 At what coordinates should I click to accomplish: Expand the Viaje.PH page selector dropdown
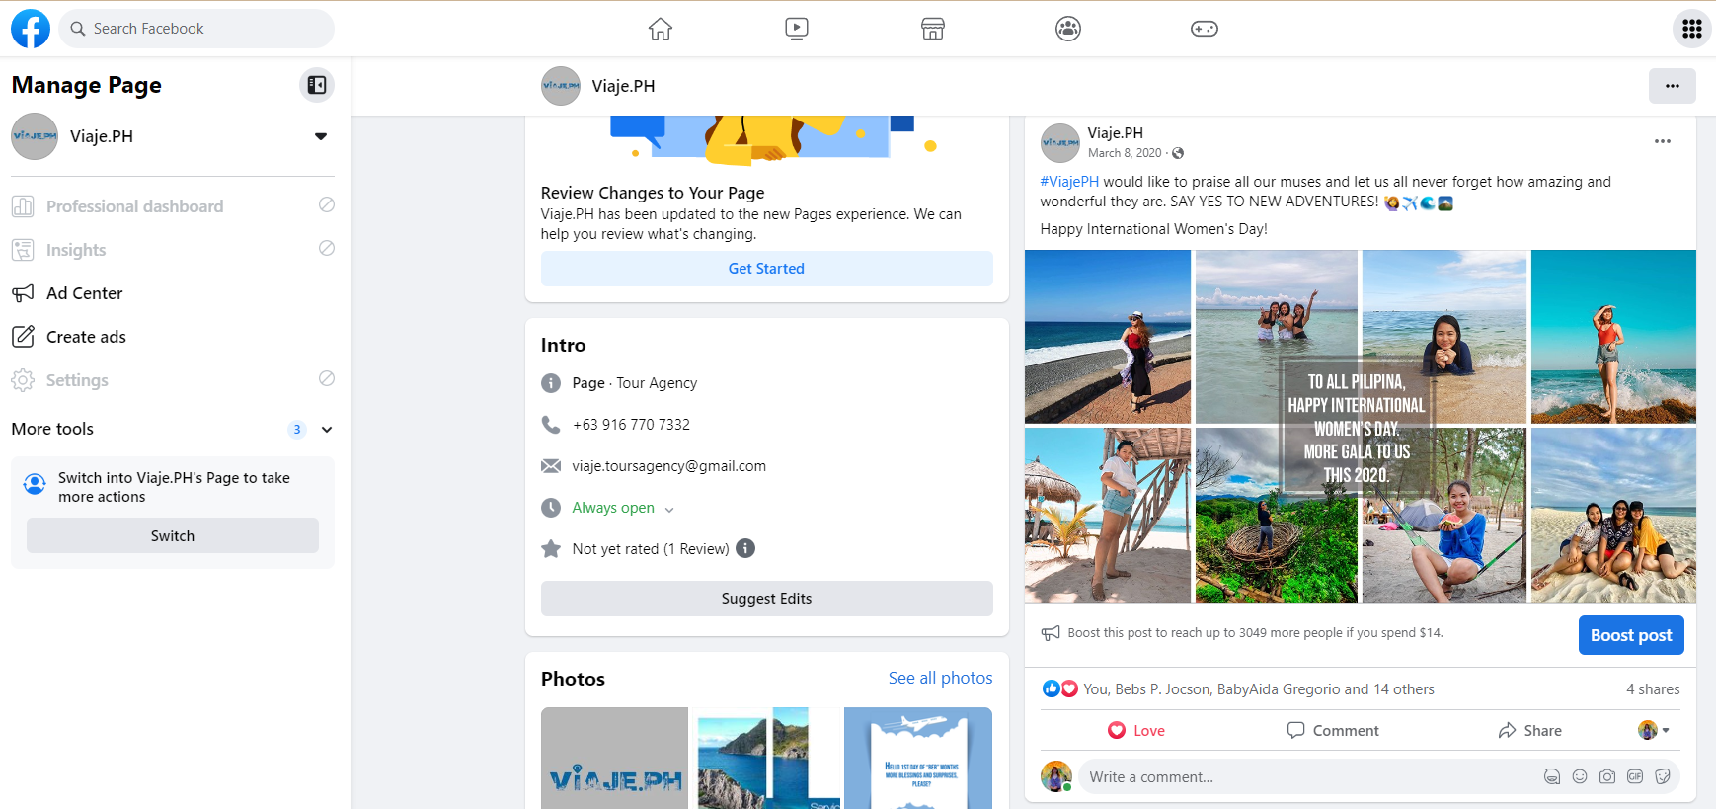tap(321, 136)
